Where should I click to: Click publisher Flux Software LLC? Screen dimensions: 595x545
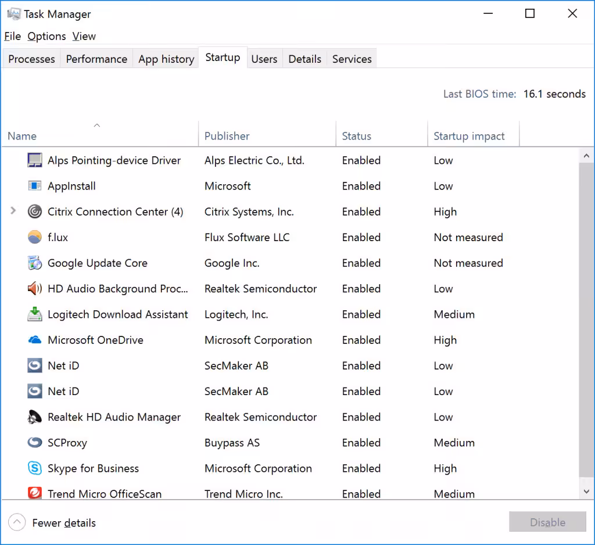[247, 237]
